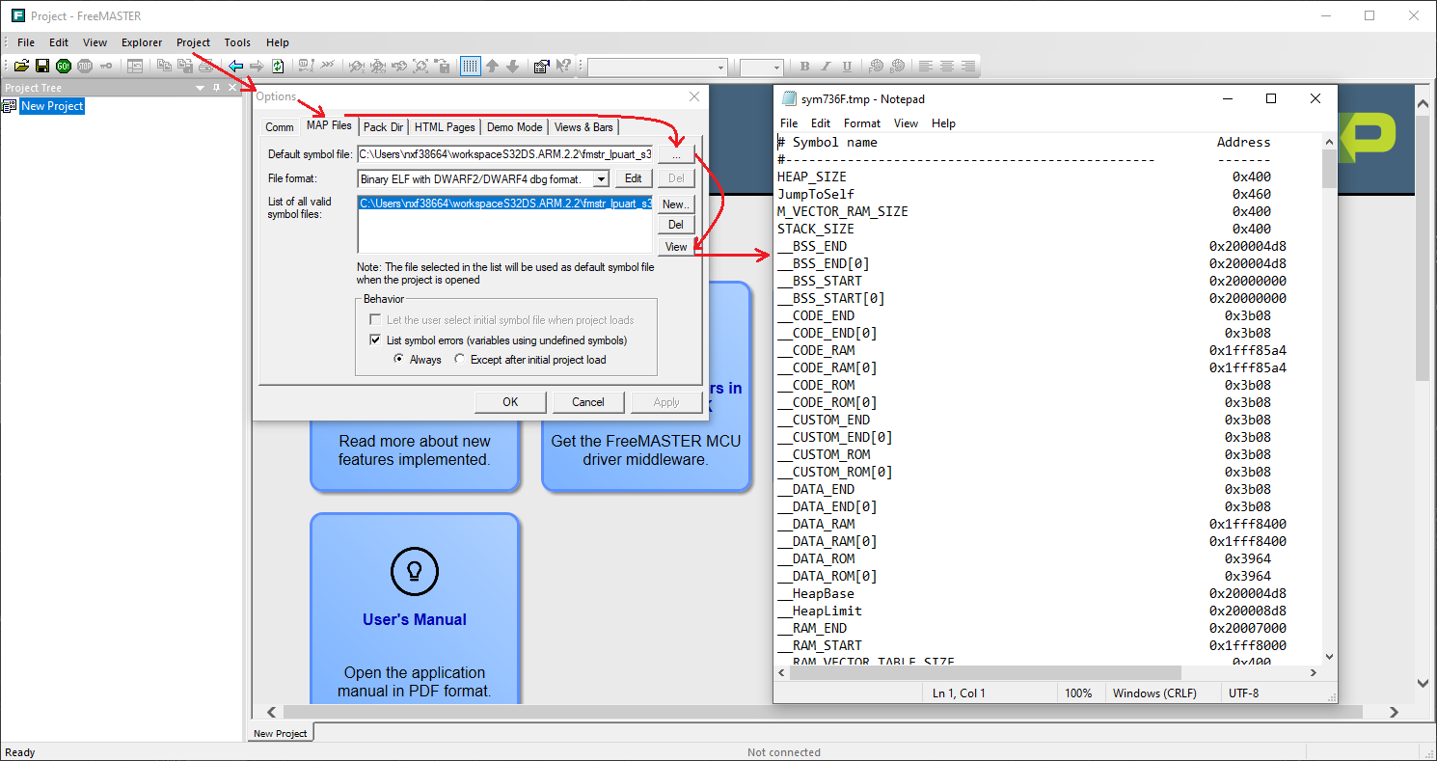This screenshot has width=1437, height=761.
Task: Start communication with the green GO icon
Action: (64, 66)
